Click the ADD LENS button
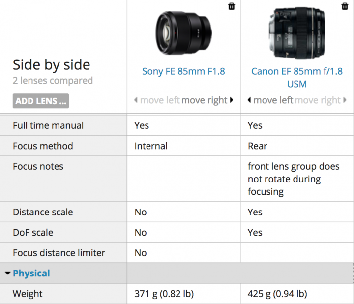 tap(41, 101)
